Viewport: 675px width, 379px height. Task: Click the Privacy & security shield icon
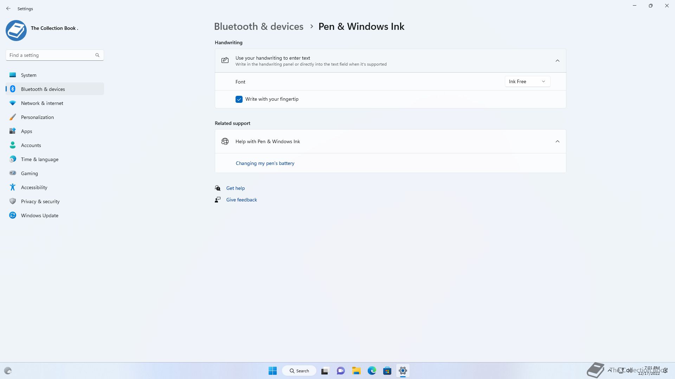pyautogui.click(x=13, y=201)
